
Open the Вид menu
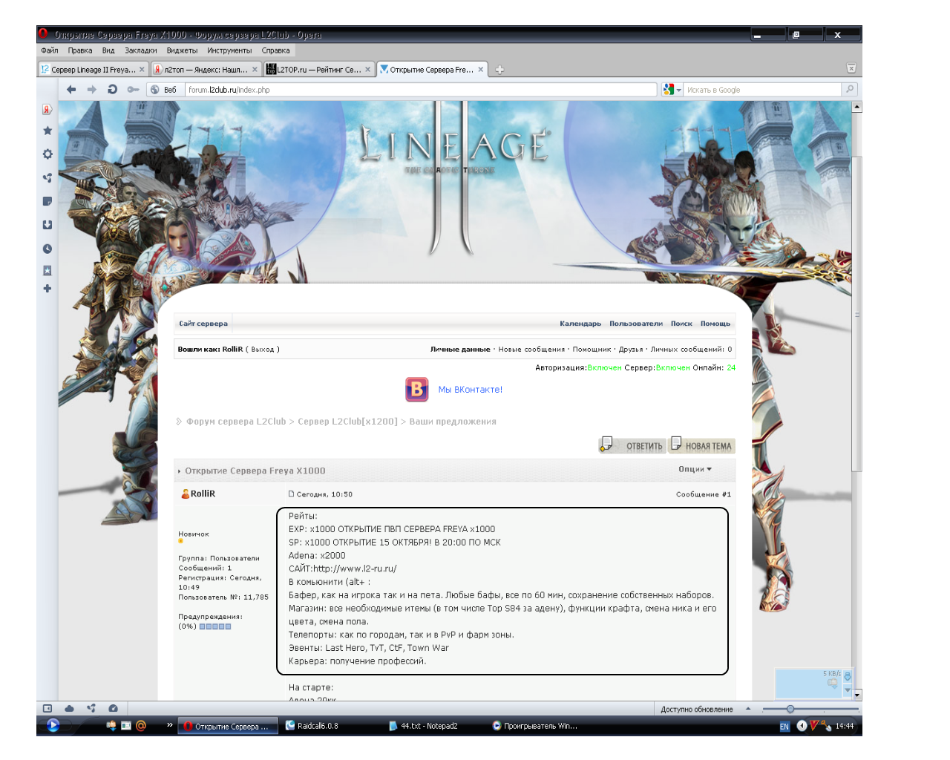108,50
